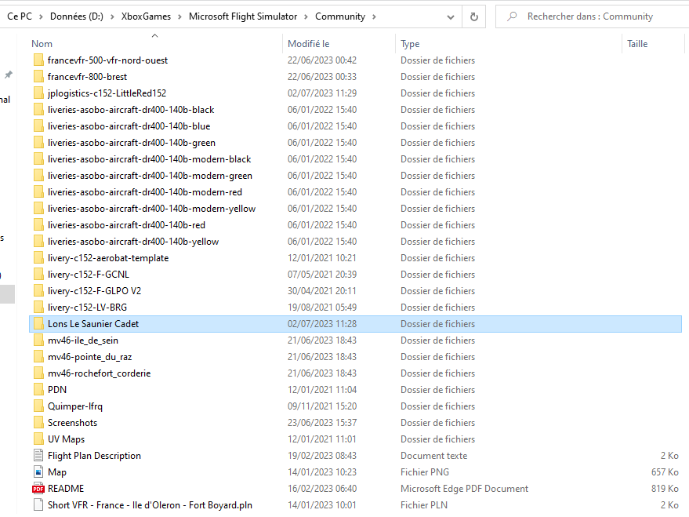Select the folder icon of francevfr-800-brest
The width and height of the screenshot is (689, 517).
pyautogui.click(x=38, y=77)
